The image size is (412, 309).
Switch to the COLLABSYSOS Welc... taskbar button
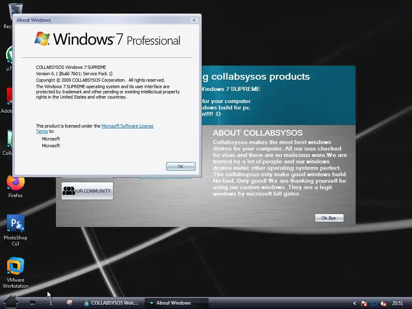(112, 303)
